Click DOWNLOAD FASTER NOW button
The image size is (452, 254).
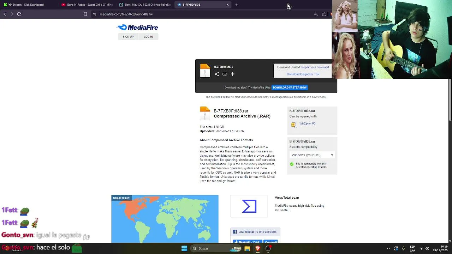pos(290,87)
